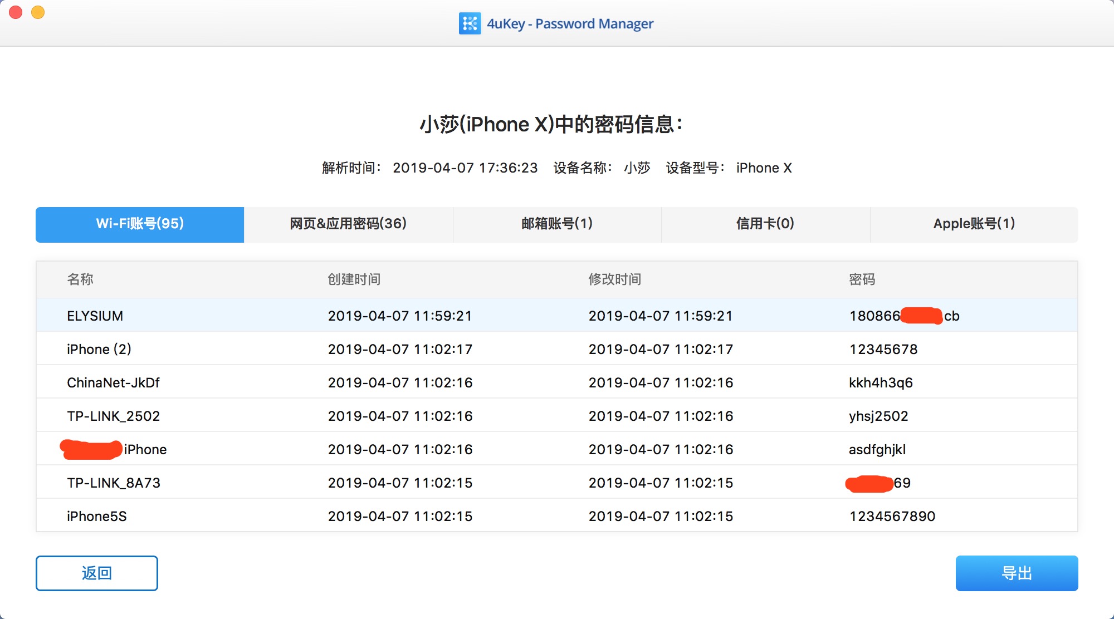The image size is (1114, 619).
Task: Switch to 信用卡(0) tab
Action: (x=765, y=224)
